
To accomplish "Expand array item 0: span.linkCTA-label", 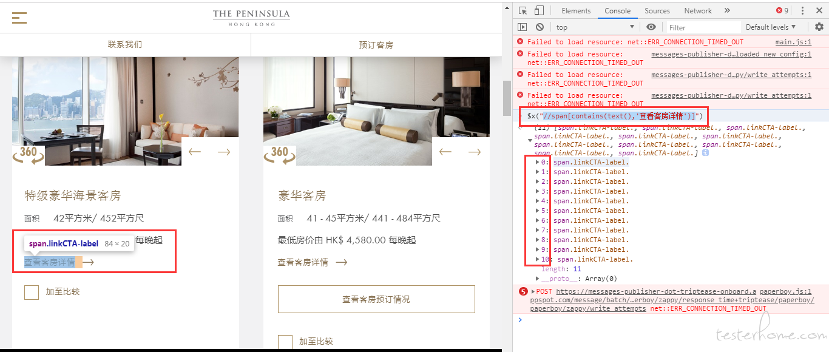I will pyautogui.click(x=537, y=162).
